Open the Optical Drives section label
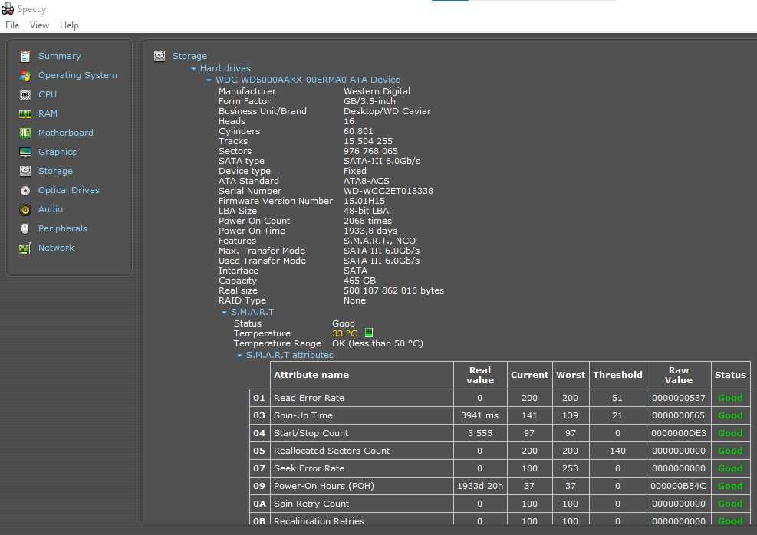Screen dimensions: 757x535 point(68,190)
